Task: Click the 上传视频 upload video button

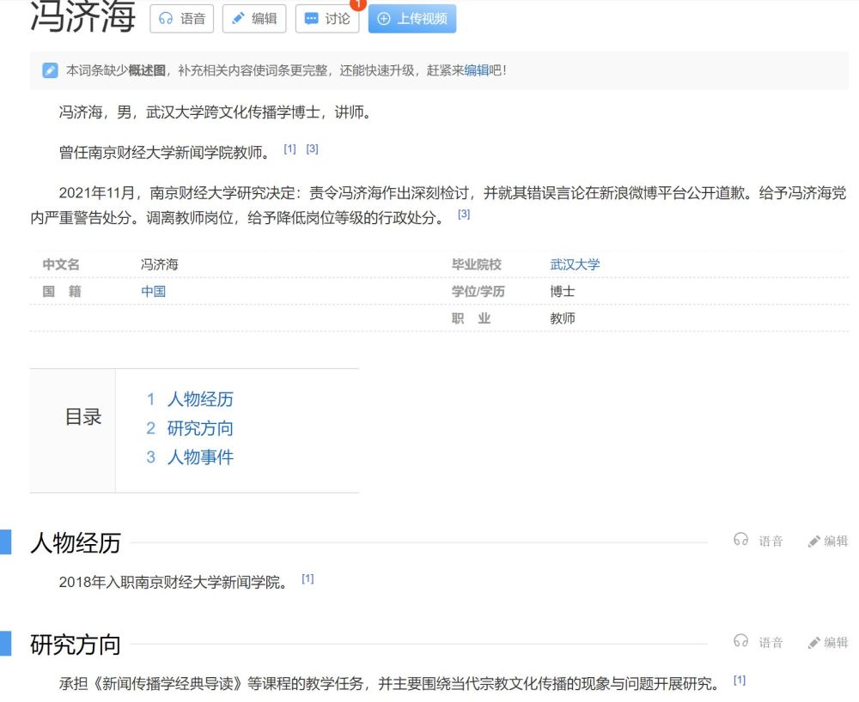Action: [x=412, y=19]
